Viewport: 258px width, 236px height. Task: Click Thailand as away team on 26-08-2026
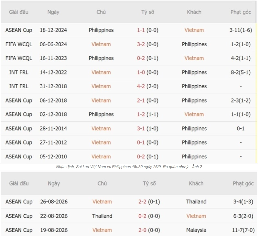click(196, 202)
